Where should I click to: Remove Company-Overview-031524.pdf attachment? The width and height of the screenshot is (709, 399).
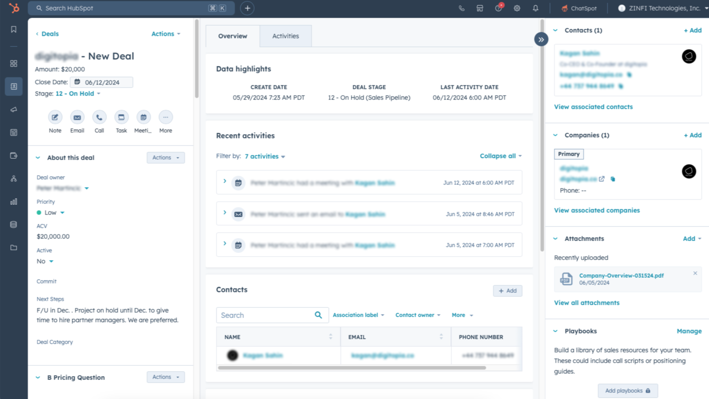695,273
